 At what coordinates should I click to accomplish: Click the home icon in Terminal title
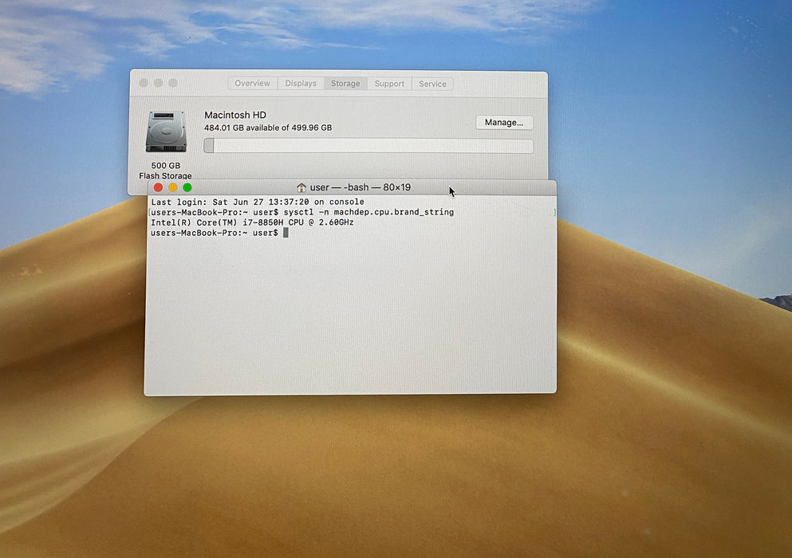click(301, 187)
